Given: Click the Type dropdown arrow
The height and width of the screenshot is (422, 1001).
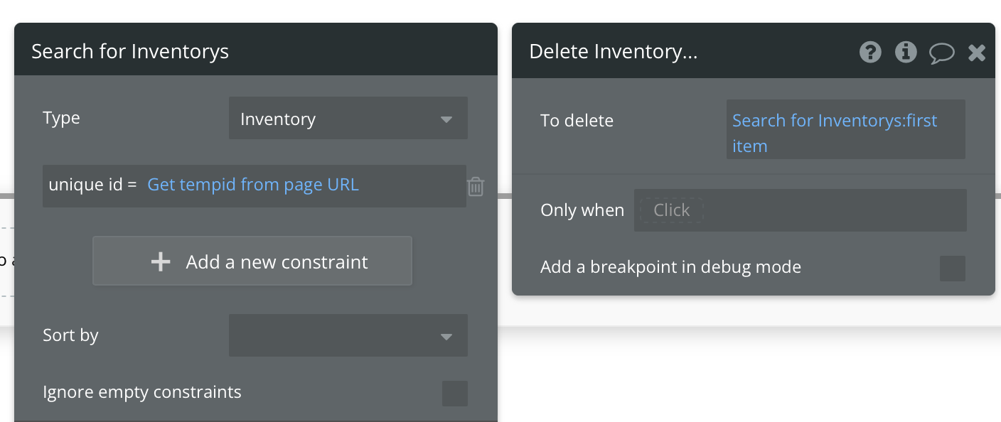Looking at the screenshot, I should [446, 119].
